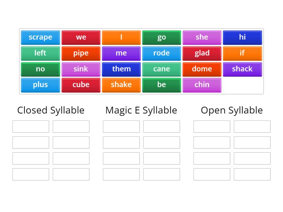283x212 pixels.
Task: Select the 'sink' word tile
Action: [81, 69]
